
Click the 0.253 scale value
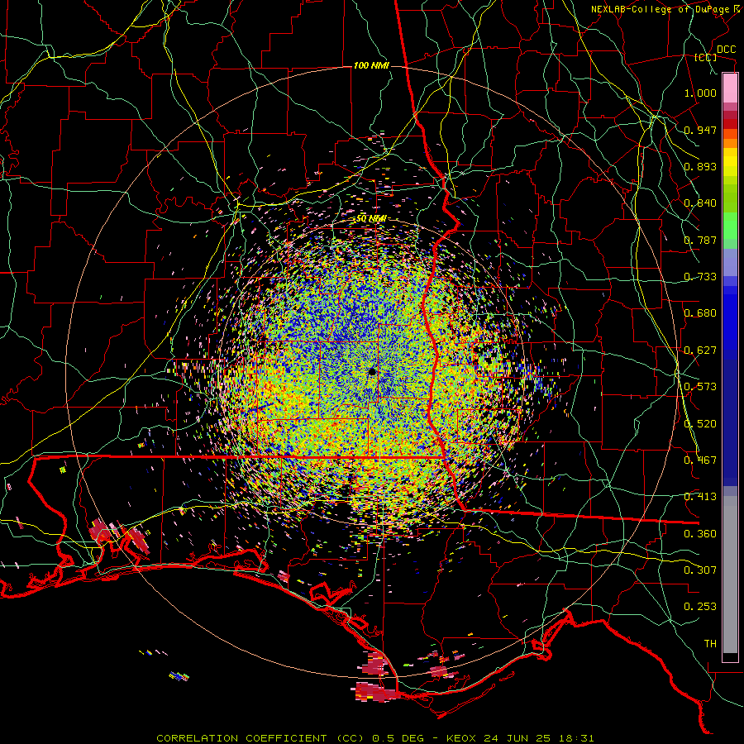click(x=700, y=607)
